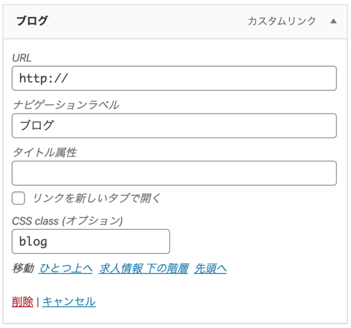Image resolution: width=351 pixels, height=328 pixels.
Task: Move item to top via 先頭へ
Action: (x=210, y=268)
